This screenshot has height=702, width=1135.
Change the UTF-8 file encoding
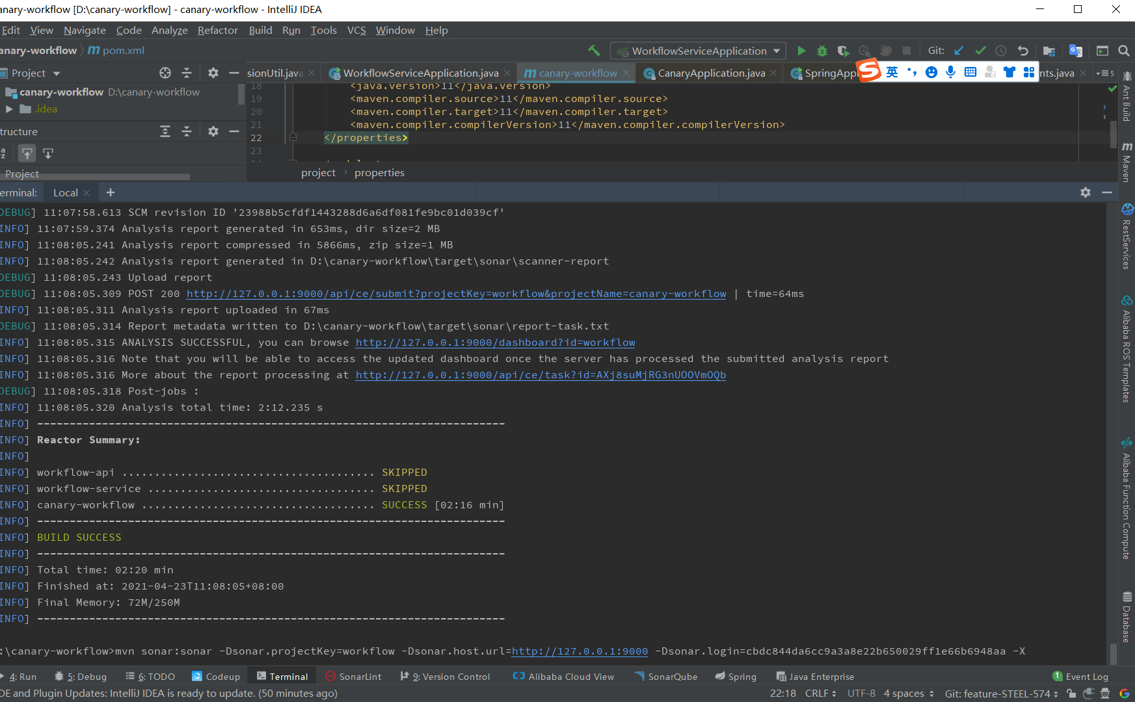[x=861, y=694]
